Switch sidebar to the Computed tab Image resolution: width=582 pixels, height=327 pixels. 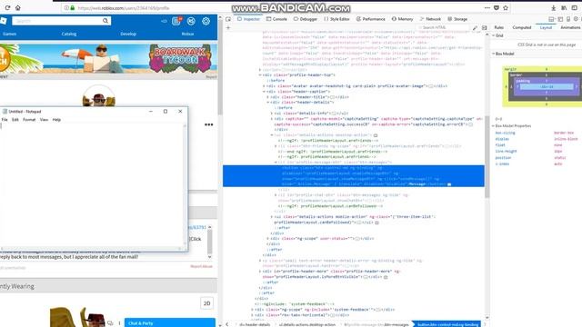point(521,27)
